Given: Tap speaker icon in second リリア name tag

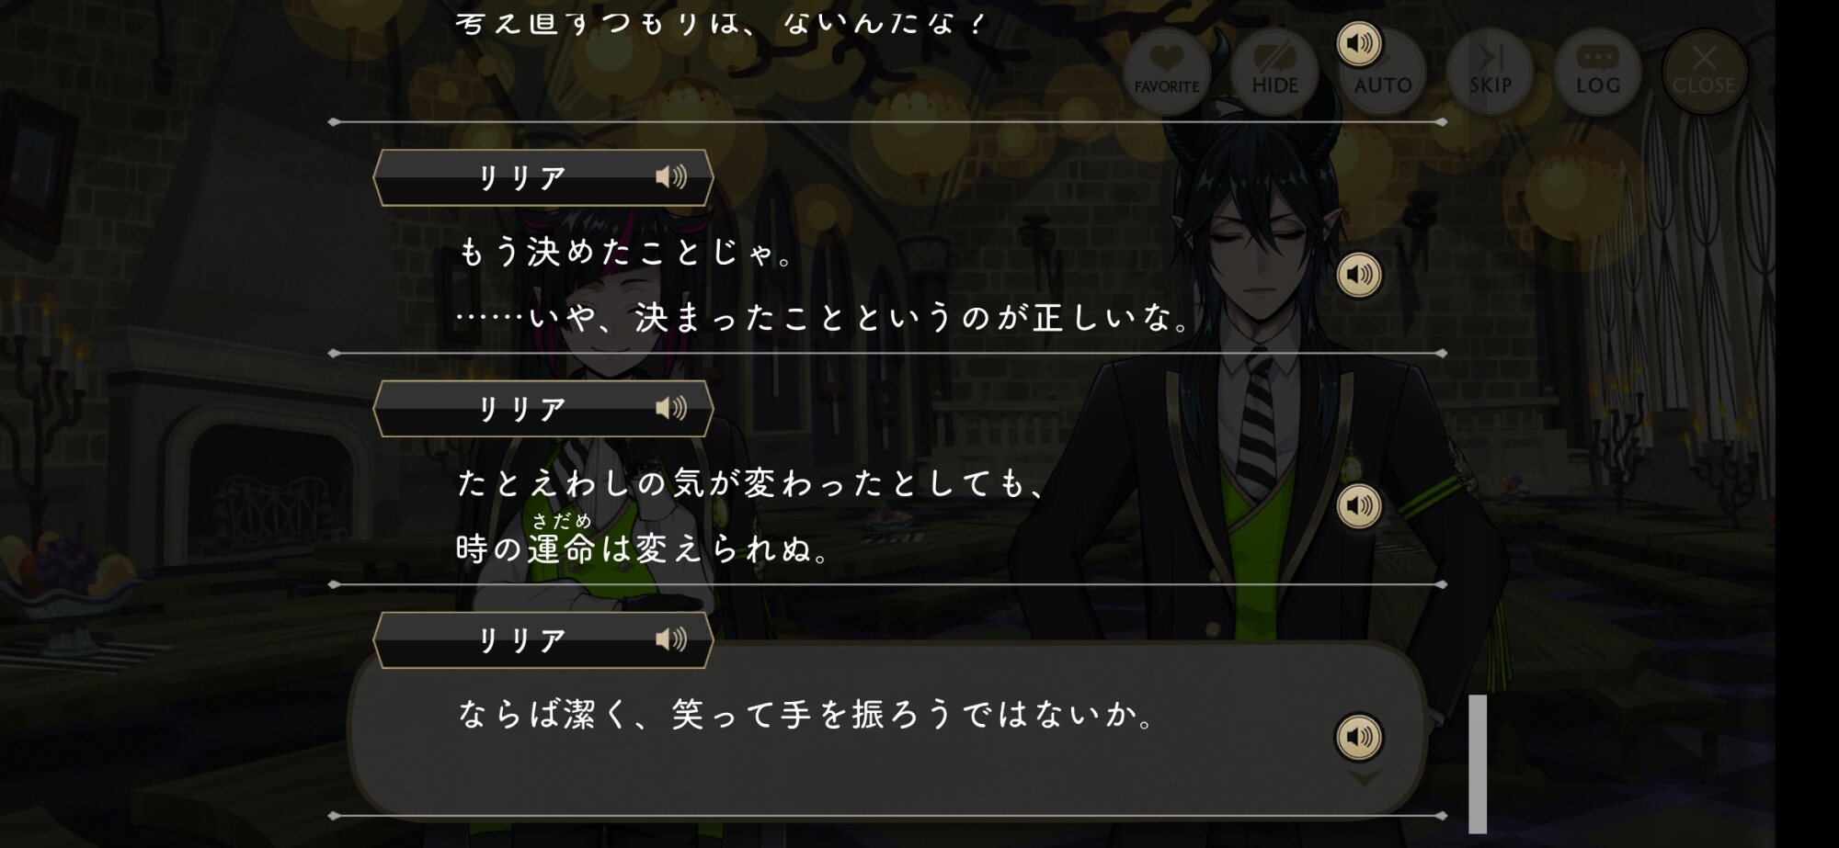Looking at the screenshot, I should coord(671,408).
